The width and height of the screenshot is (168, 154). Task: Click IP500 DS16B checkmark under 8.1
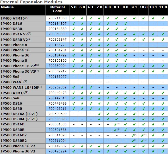coord(115,124)
